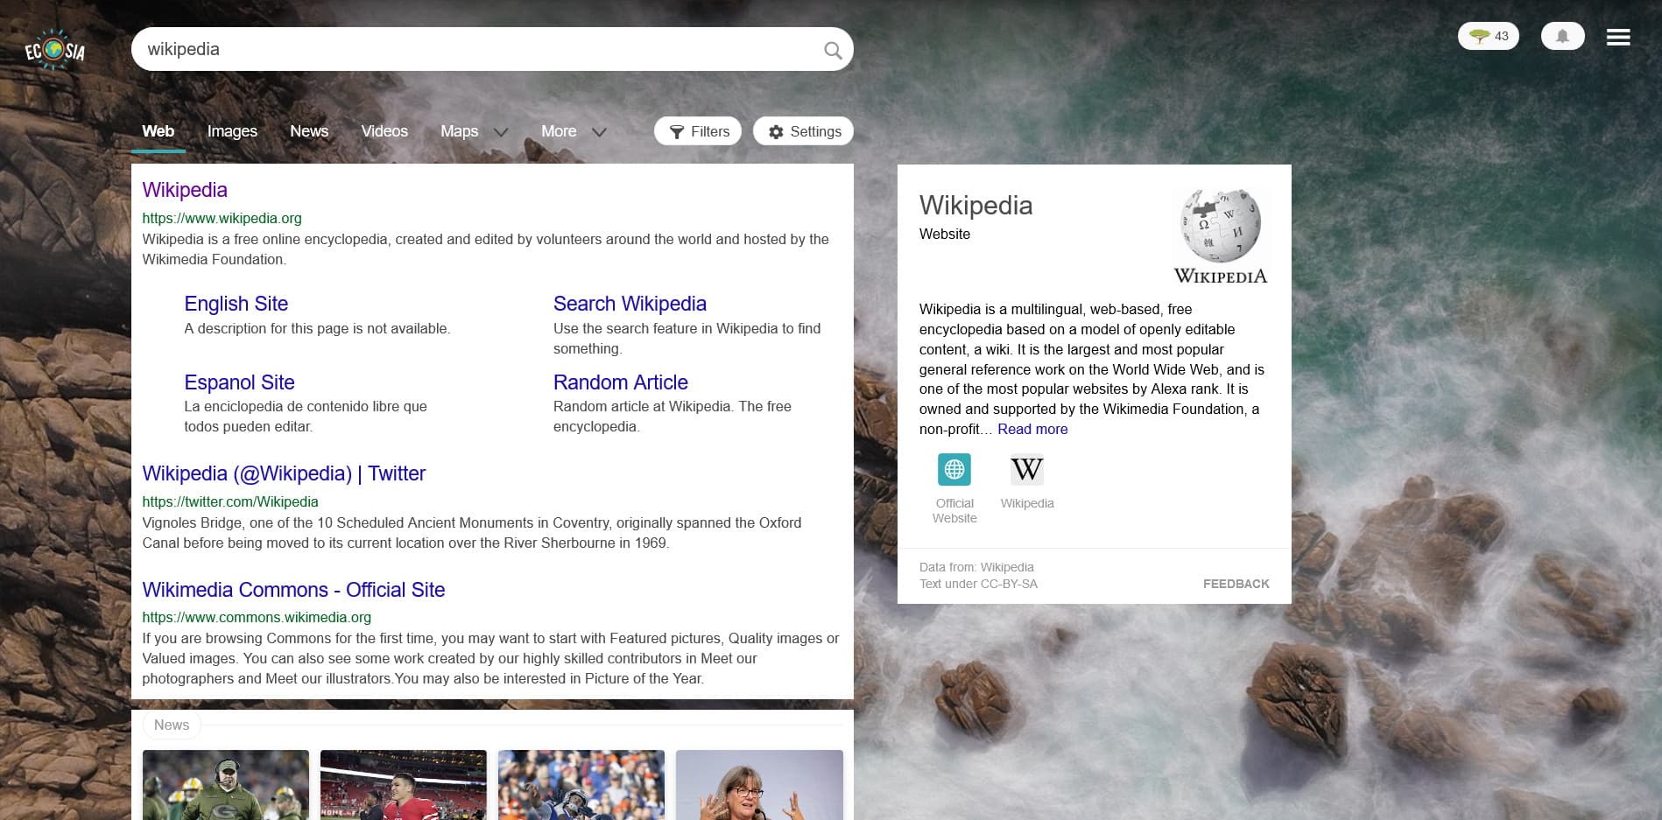Click the Ecosia logo
Image resolution: width=1662 pixels, height=820 pixels.
(x=54, y=50)
